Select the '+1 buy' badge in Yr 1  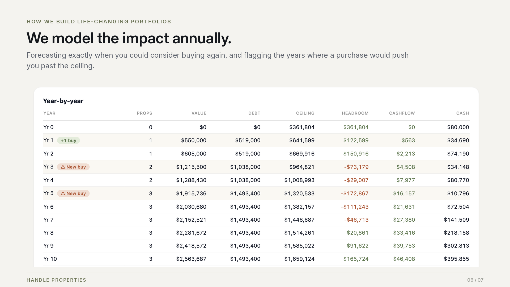point(69,141)
